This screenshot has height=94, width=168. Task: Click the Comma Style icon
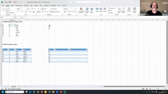click(71, 11)
